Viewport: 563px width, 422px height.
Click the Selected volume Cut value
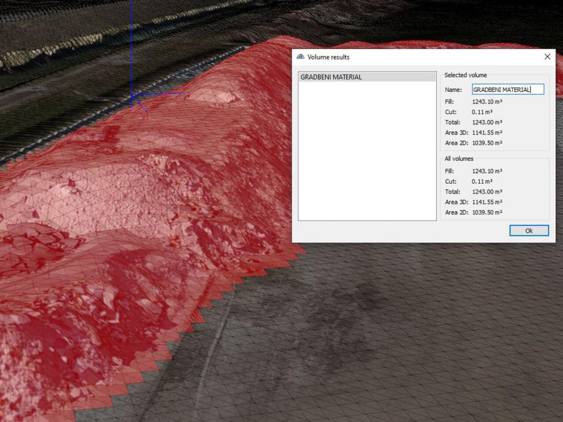(x=482, y=112)
